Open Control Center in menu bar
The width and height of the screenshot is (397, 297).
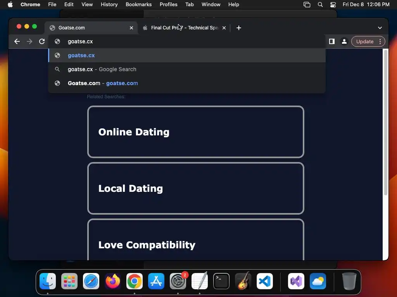(333, 5)
